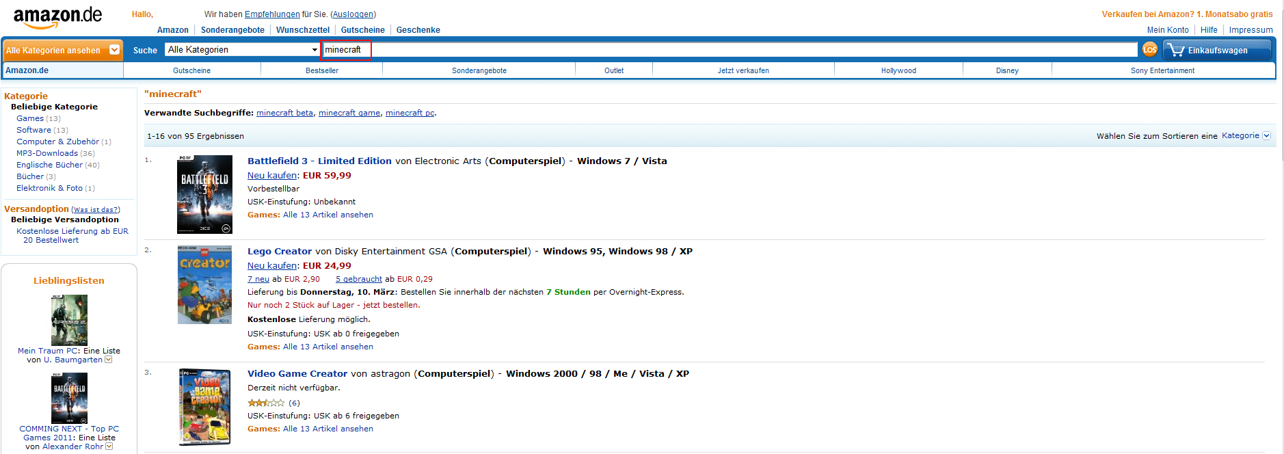Select the Hollywood tab
This screenshot has width=1284, height=454.
click(898, 70)
